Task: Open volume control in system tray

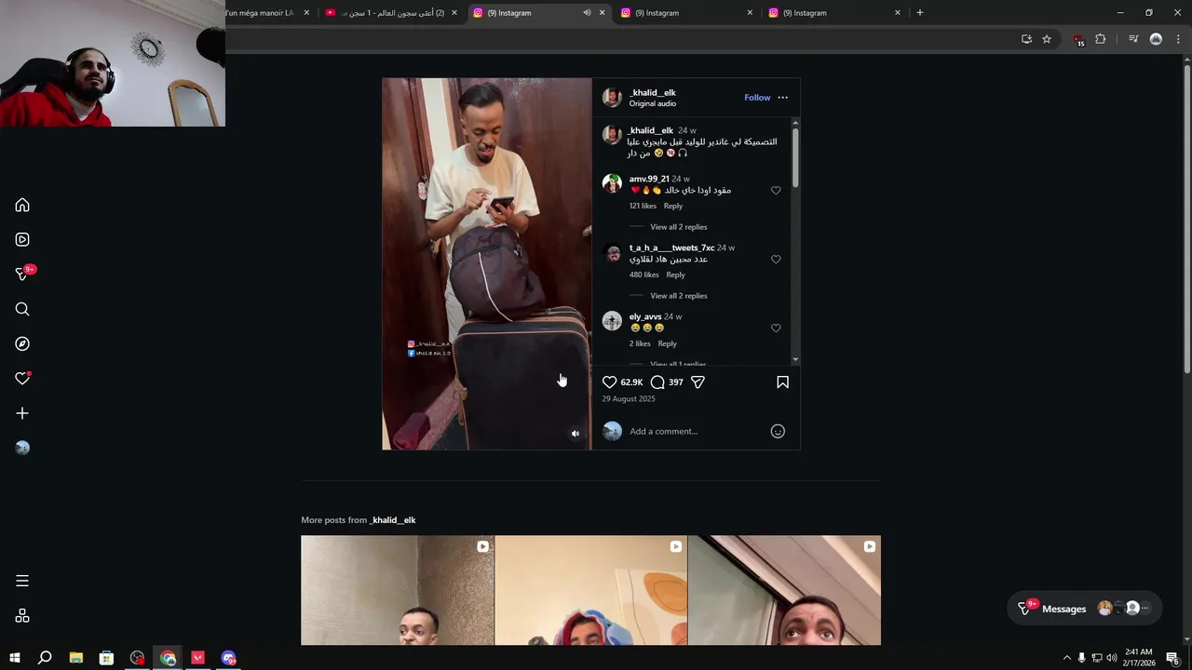Action: (1111, 658)
